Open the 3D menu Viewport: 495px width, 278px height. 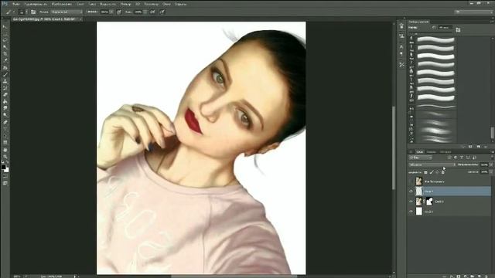click(x=138, y=4)
